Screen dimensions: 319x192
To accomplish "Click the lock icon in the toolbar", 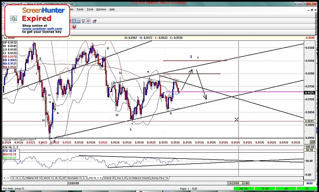I will coord(94,21).
